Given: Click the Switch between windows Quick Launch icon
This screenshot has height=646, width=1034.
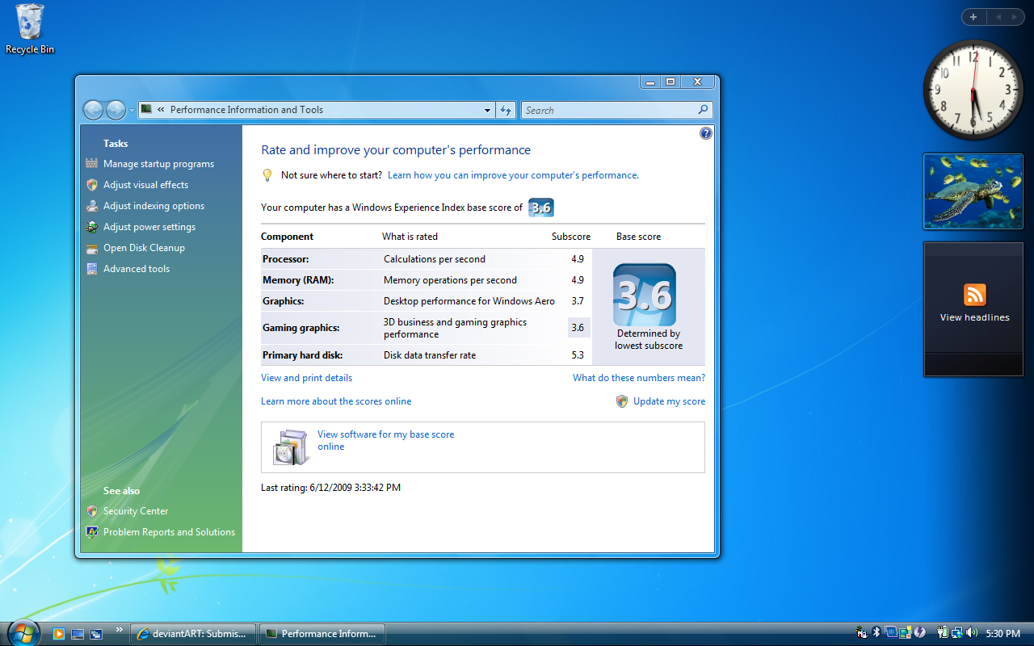Looking at the screenshot, I should coord(96,634).
